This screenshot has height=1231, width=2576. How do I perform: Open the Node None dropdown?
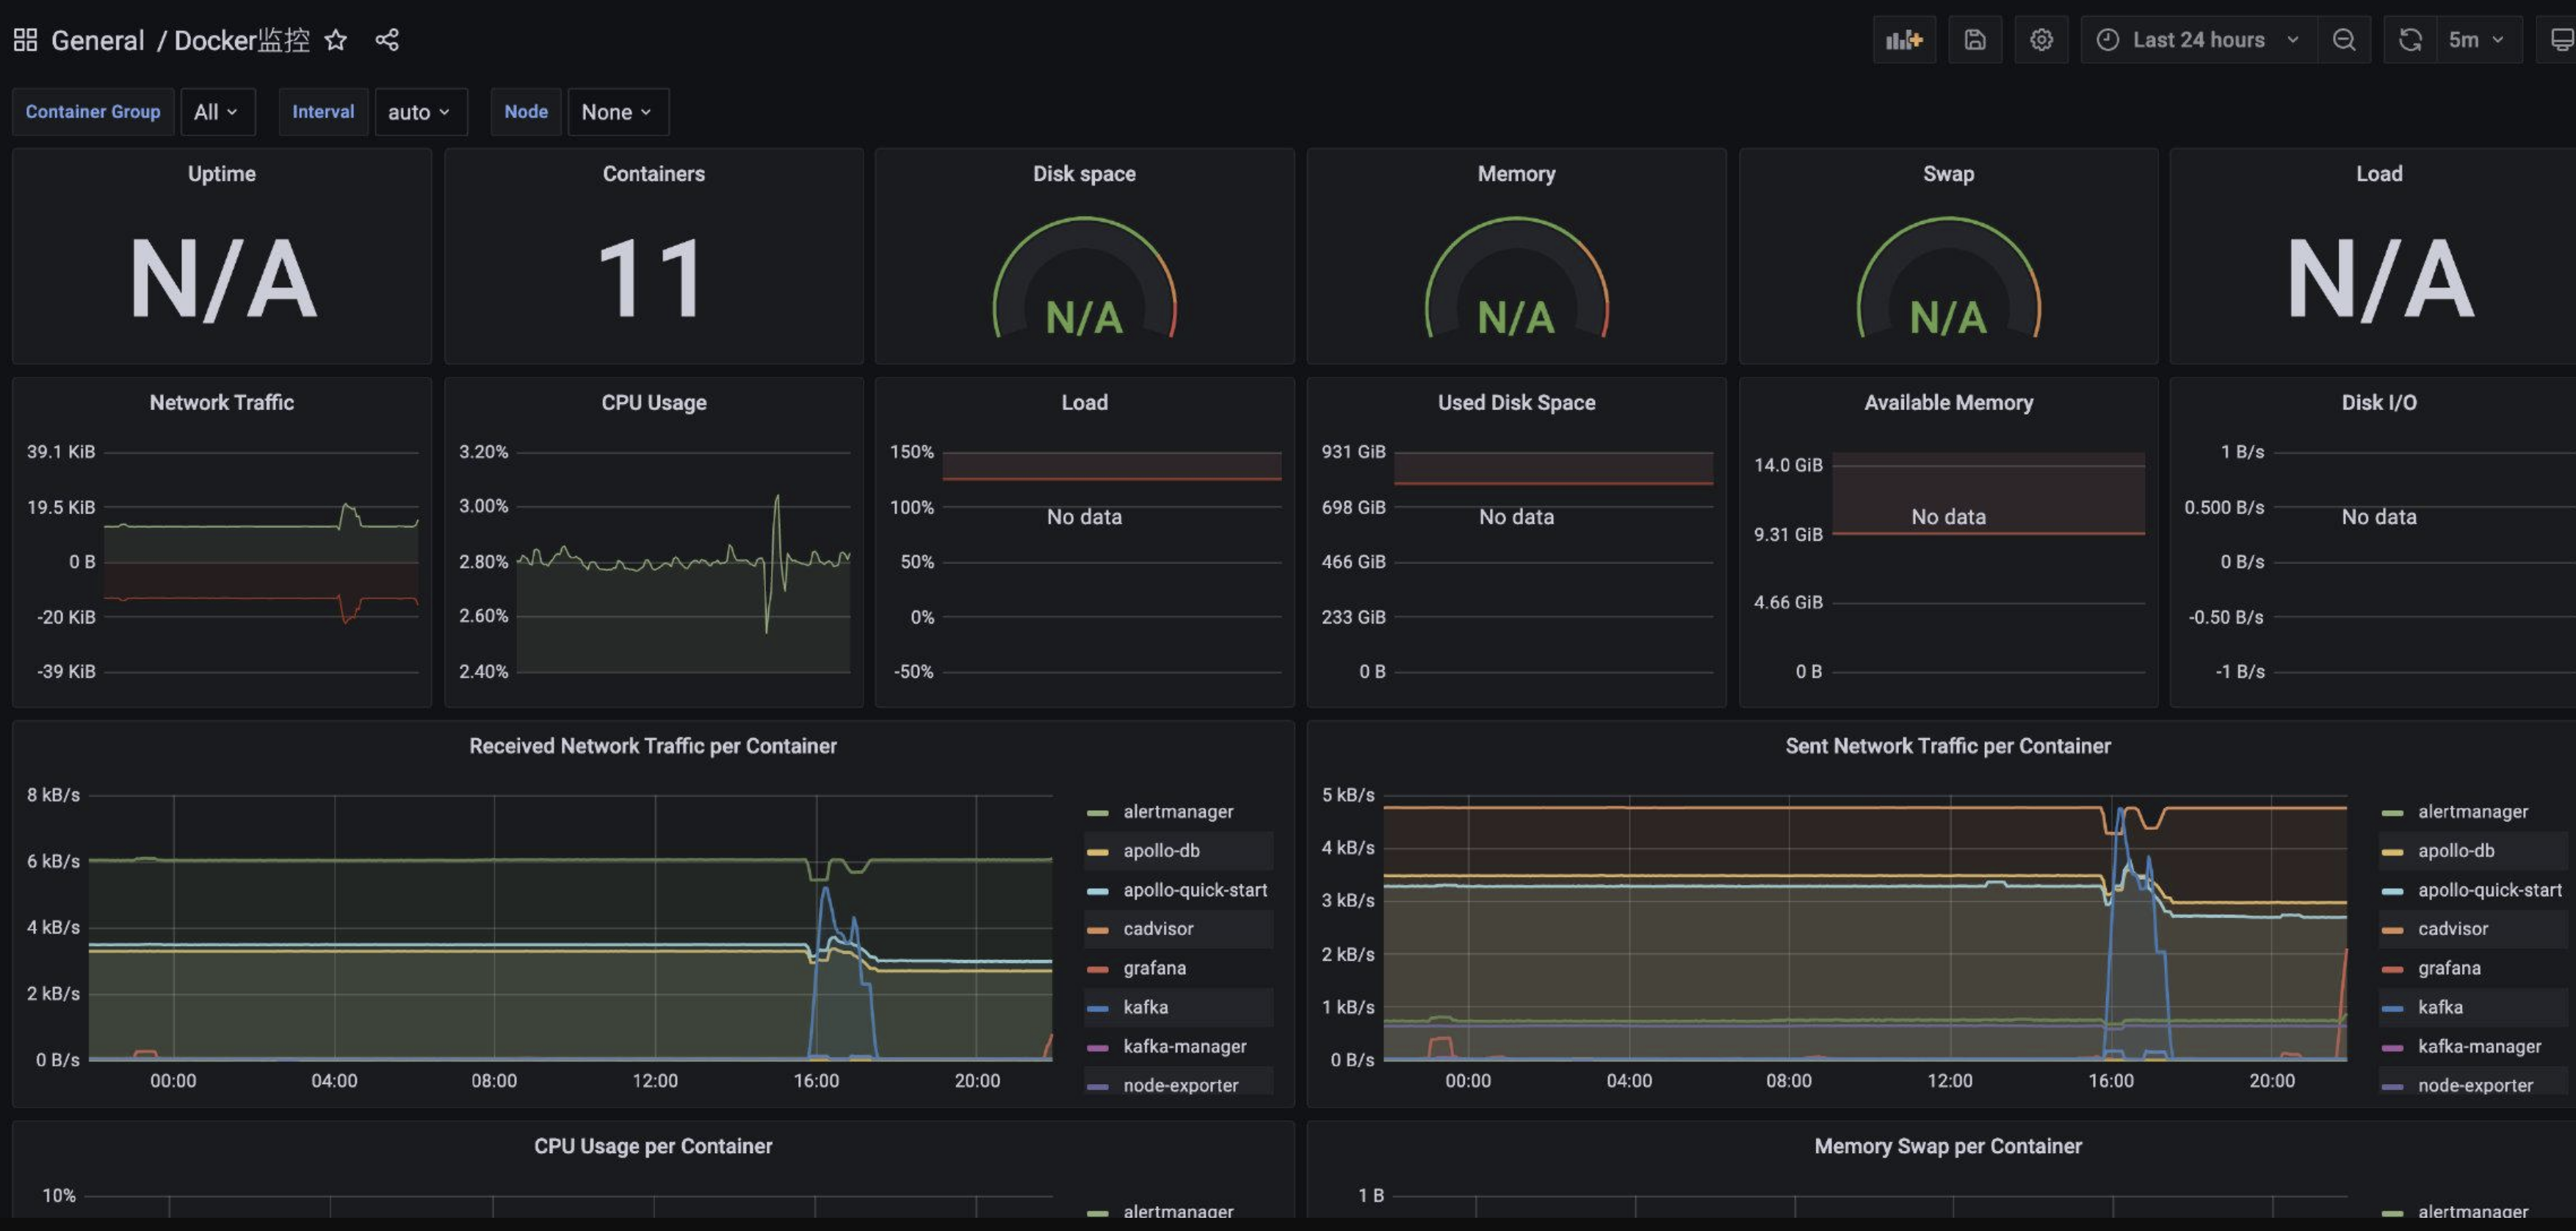tap(617, 112)
